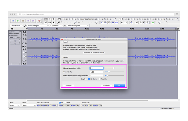Image resolution: width=188 pixels, height=121 pixels.
Task: Select the Zoom magnifier tool
Action: 46,22
